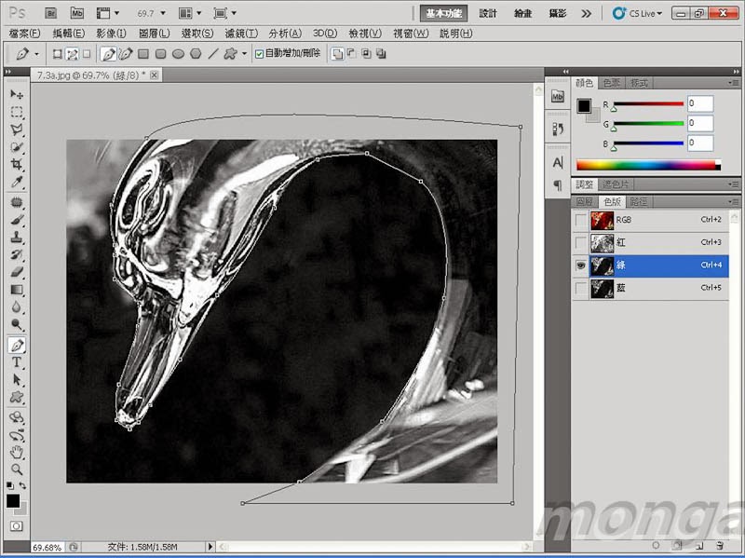
Task: Open status bar info flyout arrow
Action: click(210, 547)
